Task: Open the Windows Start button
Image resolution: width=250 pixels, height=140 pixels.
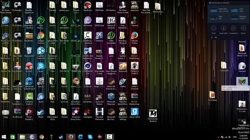Action: 4,137
